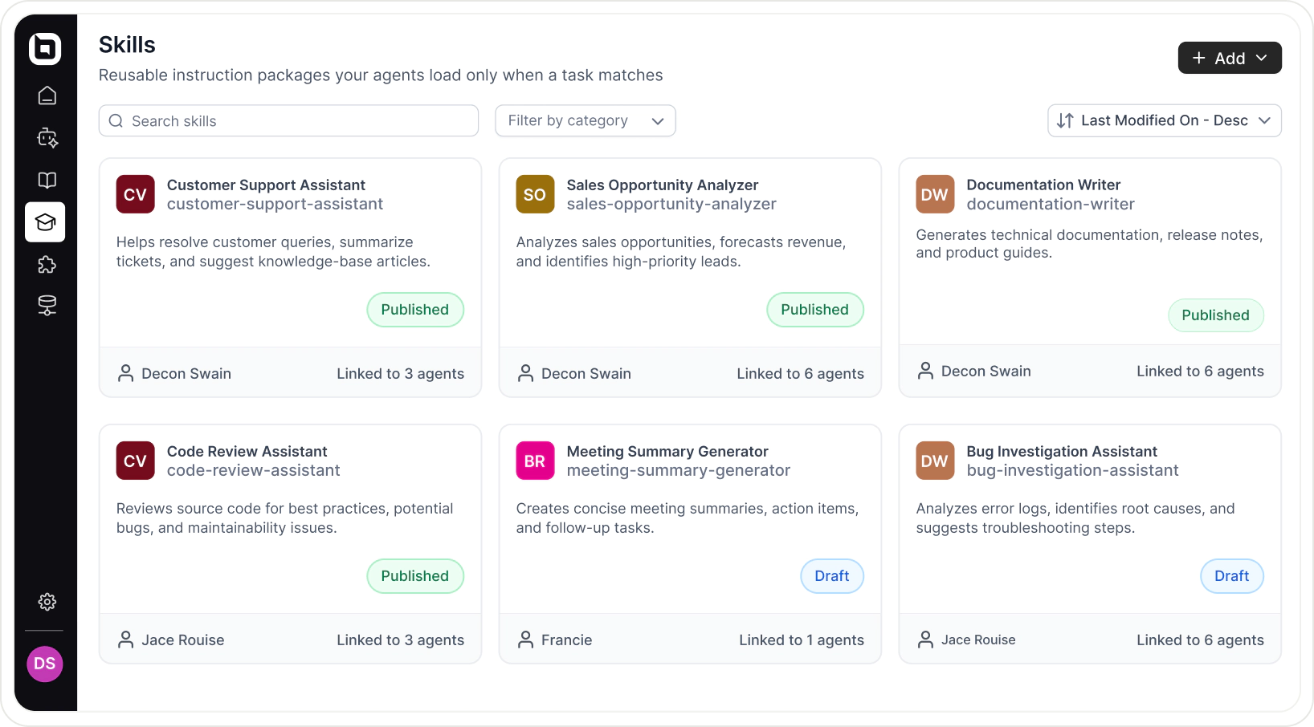Viewport: 1314px width, 727px height.
Task: Open the Meeting Summary Generator title
Action: pos(667,452)
